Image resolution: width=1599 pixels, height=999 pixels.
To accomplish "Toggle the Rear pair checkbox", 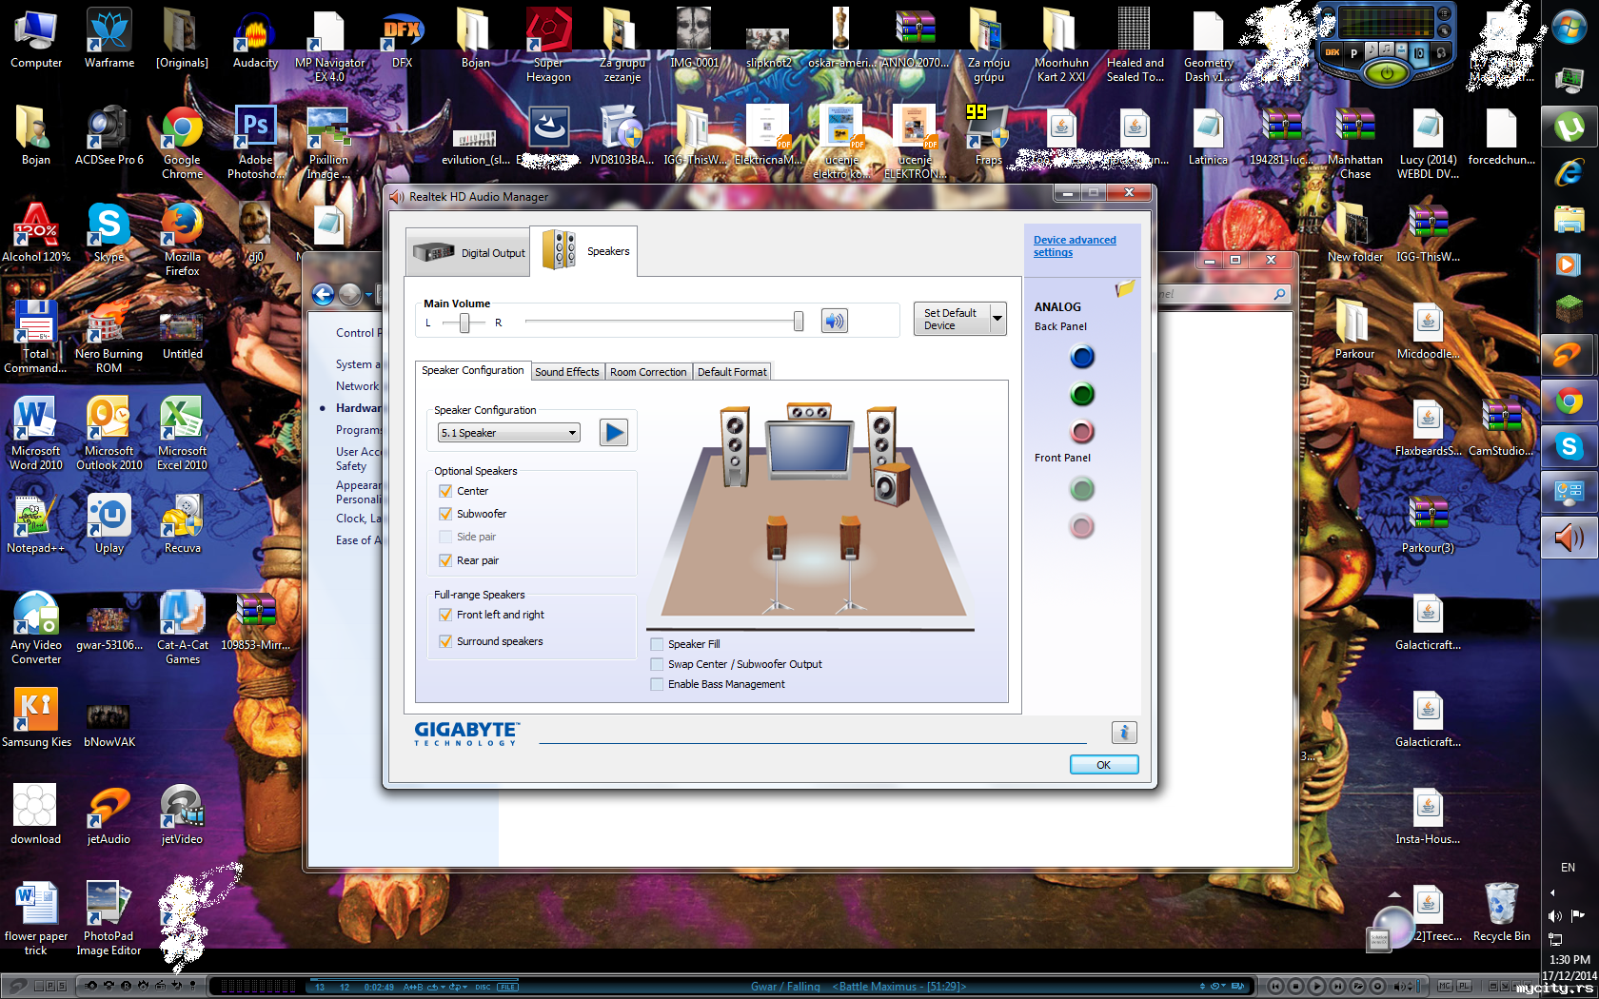I will (x=445, y=560).
